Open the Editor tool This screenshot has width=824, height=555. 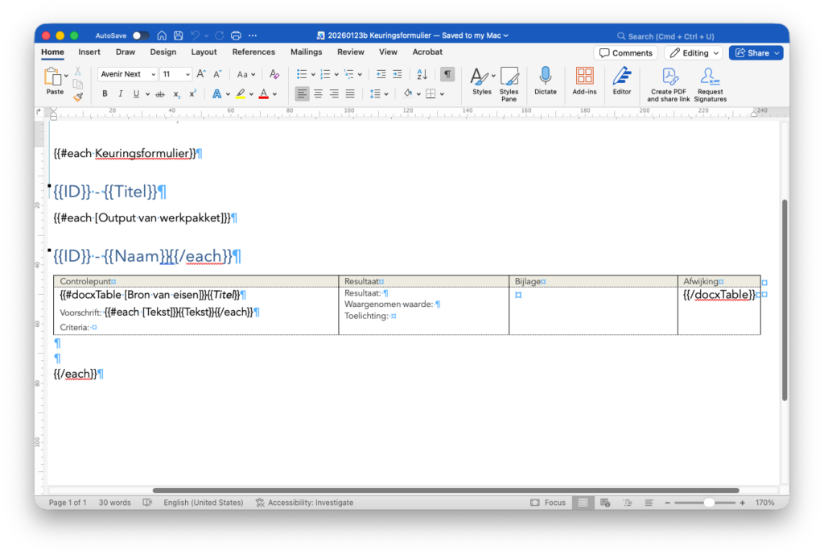pos(621,77)
